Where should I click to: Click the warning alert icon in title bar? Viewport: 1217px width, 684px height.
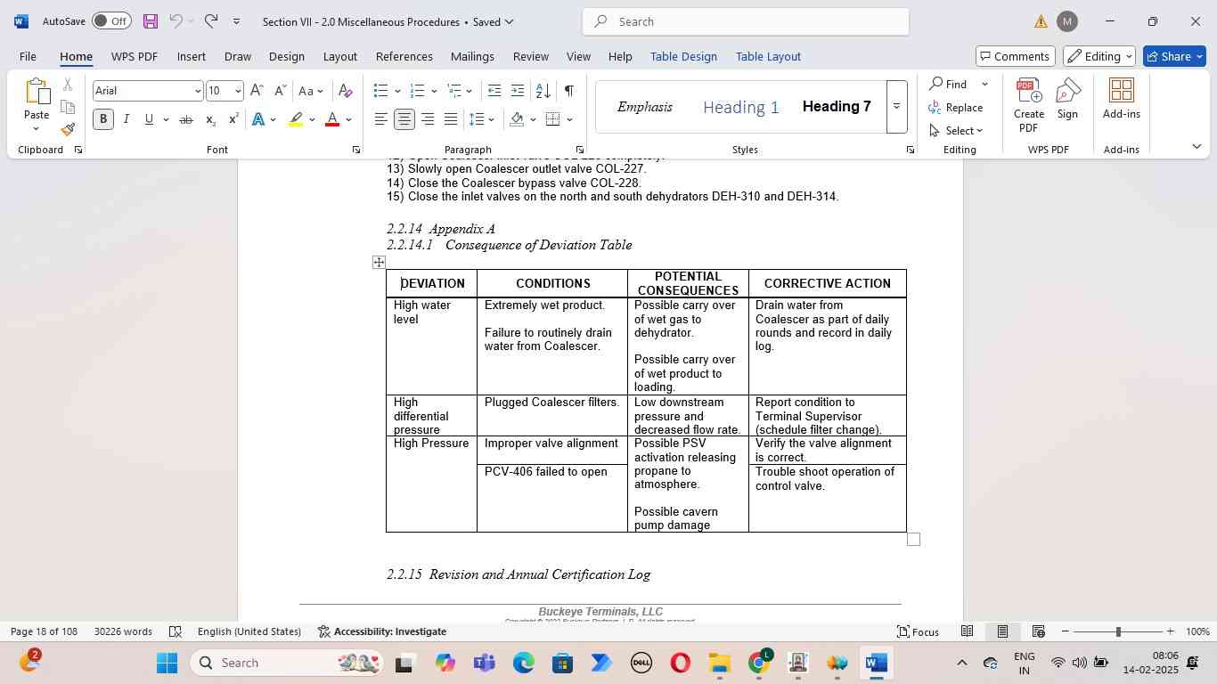tap(1041, 21)
